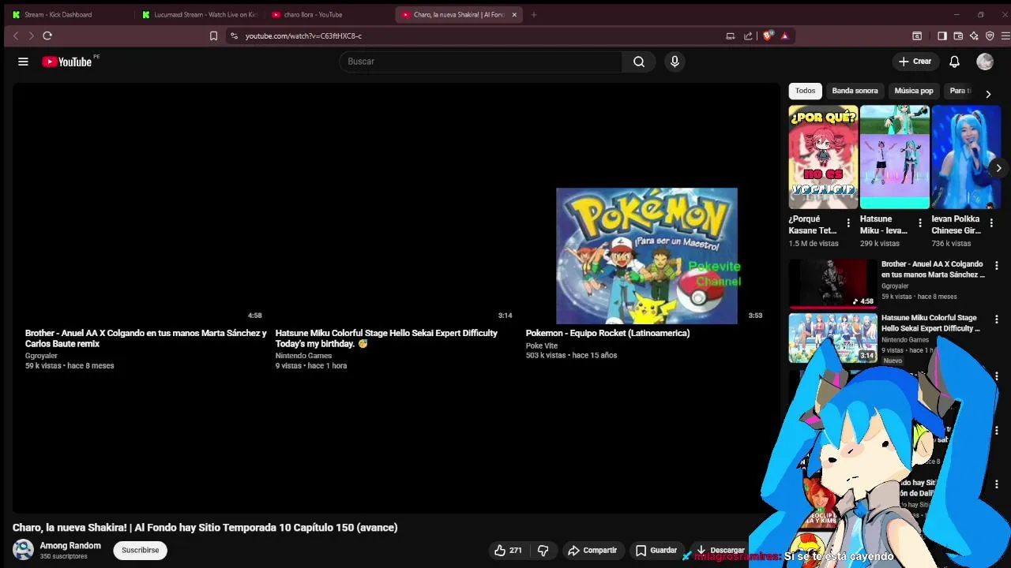
Task: Open the ¿Por qué no es Vocaloid short thumbnail
Action: 823,157
